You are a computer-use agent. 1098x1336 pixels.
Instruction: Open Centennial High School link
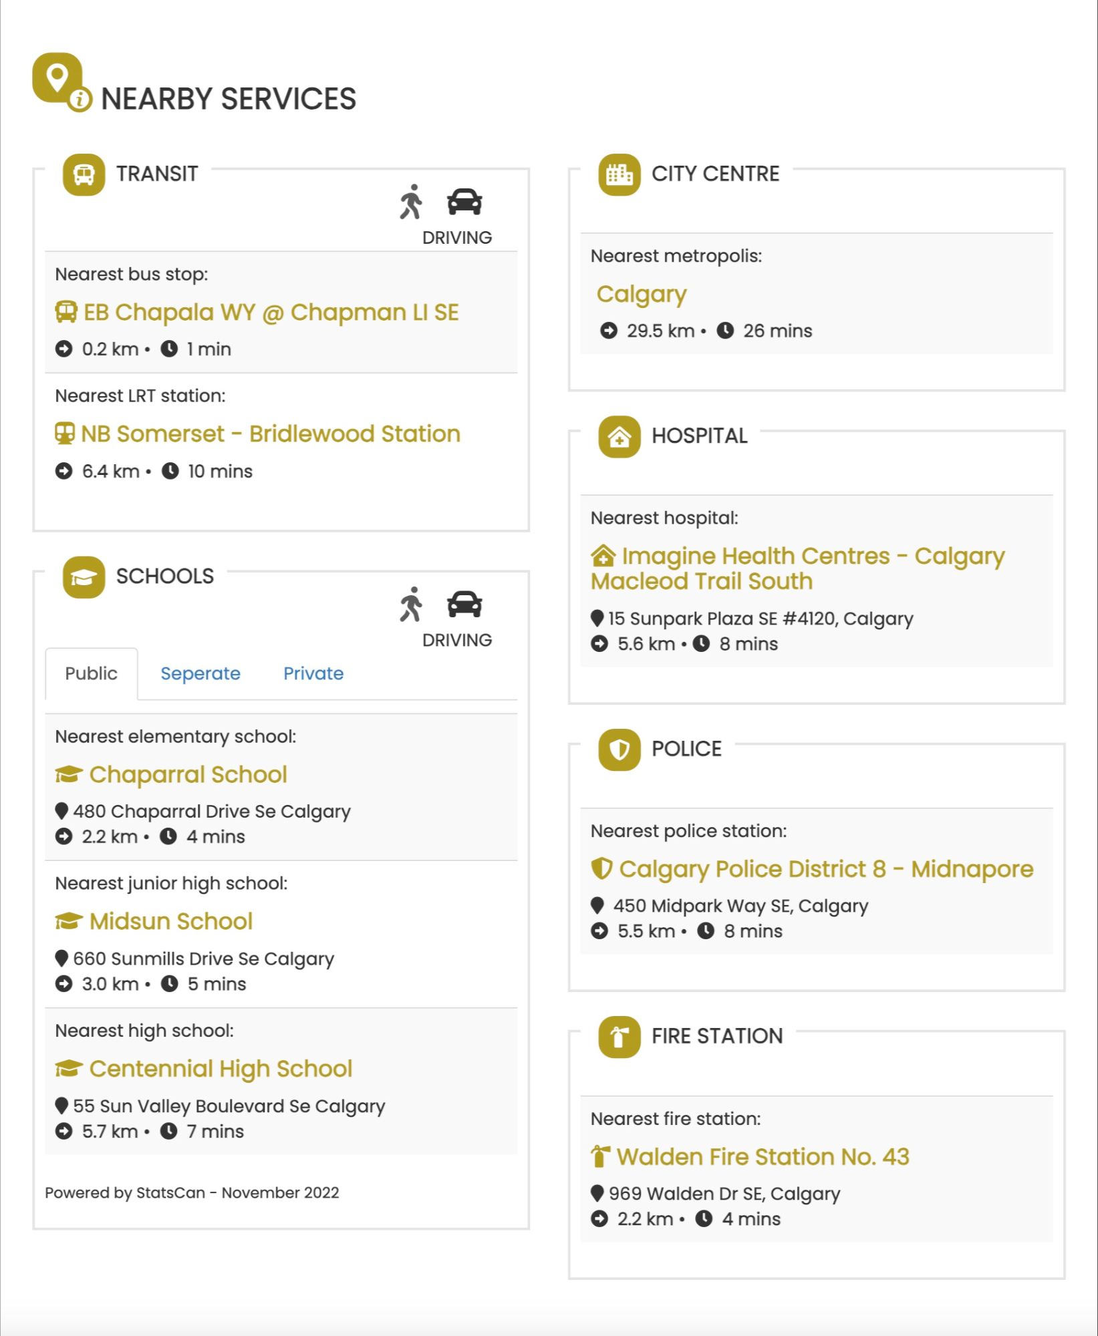pyautogui.click(x=221, y=1069)
